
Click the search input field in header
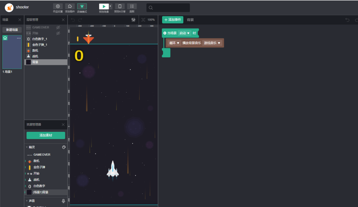[168, 8]
